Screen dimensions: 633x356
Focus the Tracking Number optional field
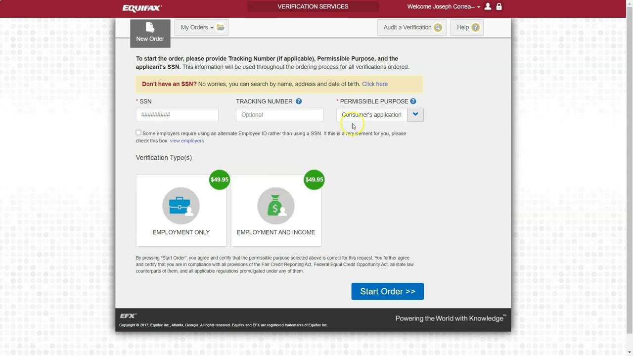point(280,115)
